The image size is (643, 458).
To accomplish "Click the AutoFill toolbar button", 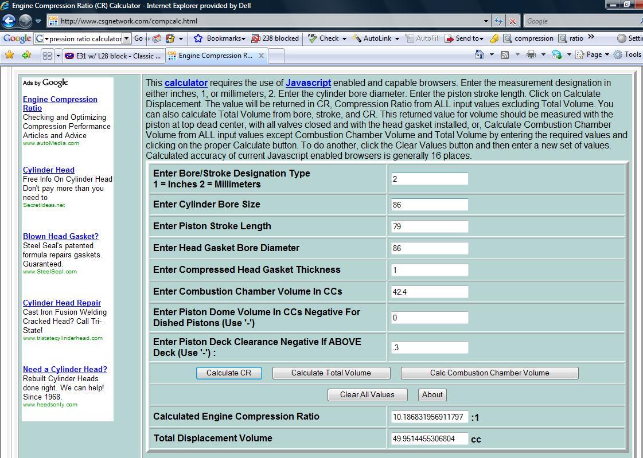I will coord(422,38).
